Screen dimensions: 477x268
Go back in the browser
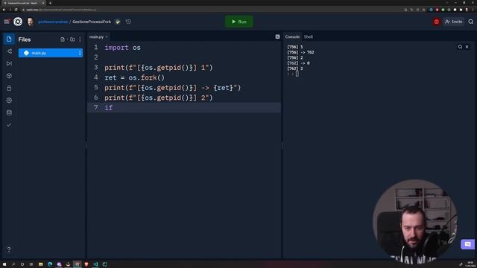tap(4, 10)
